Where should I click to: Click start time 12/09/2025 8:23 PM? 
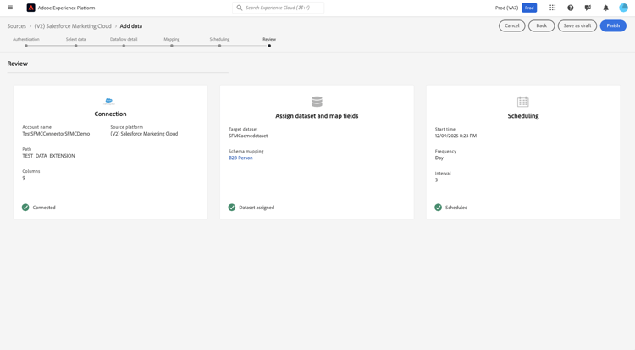point(456,136)
